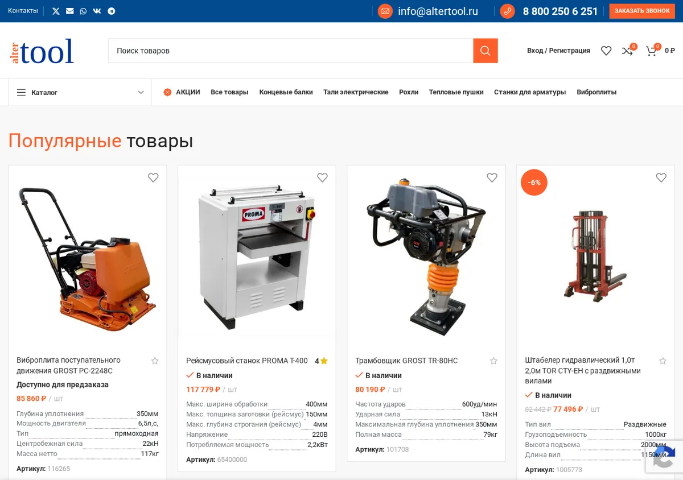Click the ЗАКАЗАТЬ ЗВОНОК button

(642, 11)
